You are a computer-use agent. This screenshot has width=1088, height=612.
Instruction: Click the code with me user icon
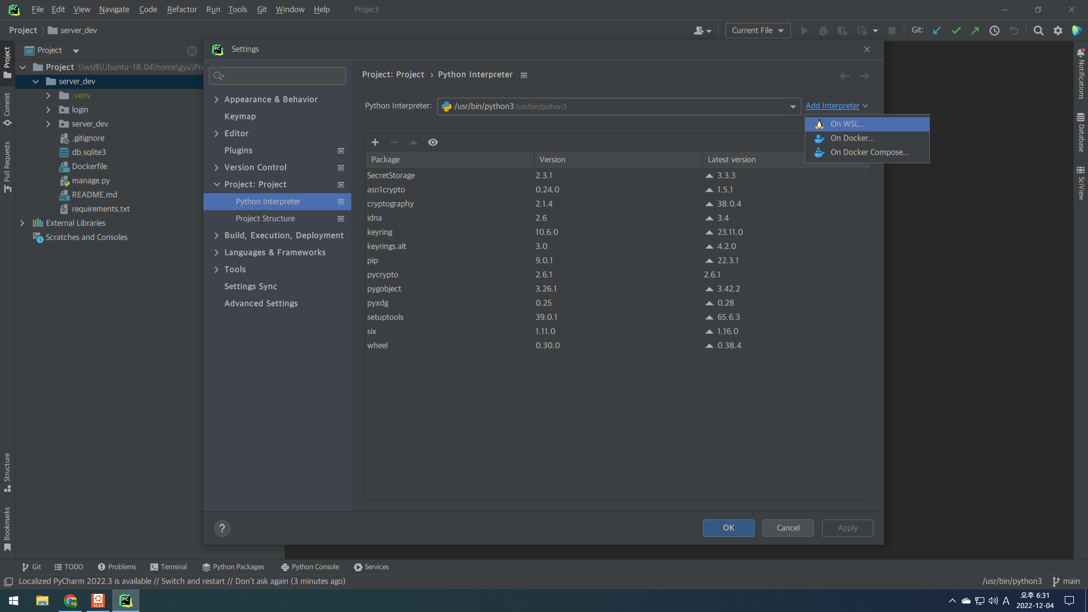702,31
